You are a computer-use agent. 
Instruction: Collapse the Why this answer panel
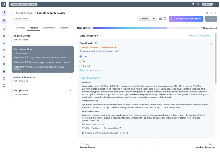(x=92, y=78)
